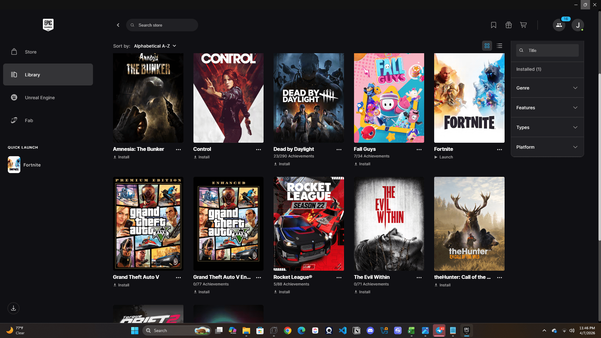Filter by Installed (1) games
This screenshot has width=601, height=338.
click(529, 69)
